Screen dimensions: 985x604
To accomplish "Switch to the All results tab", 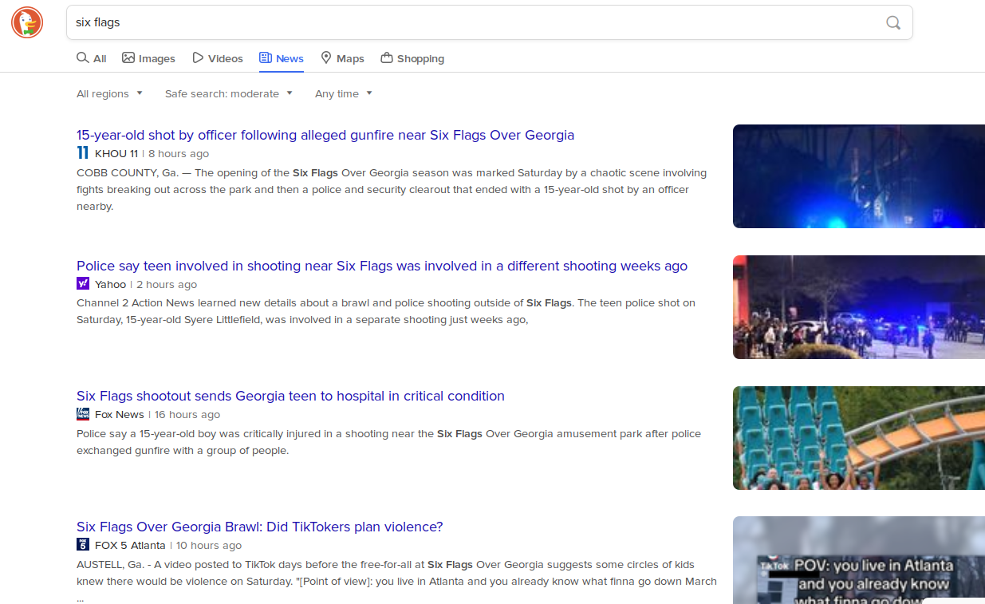I will 92,58.
